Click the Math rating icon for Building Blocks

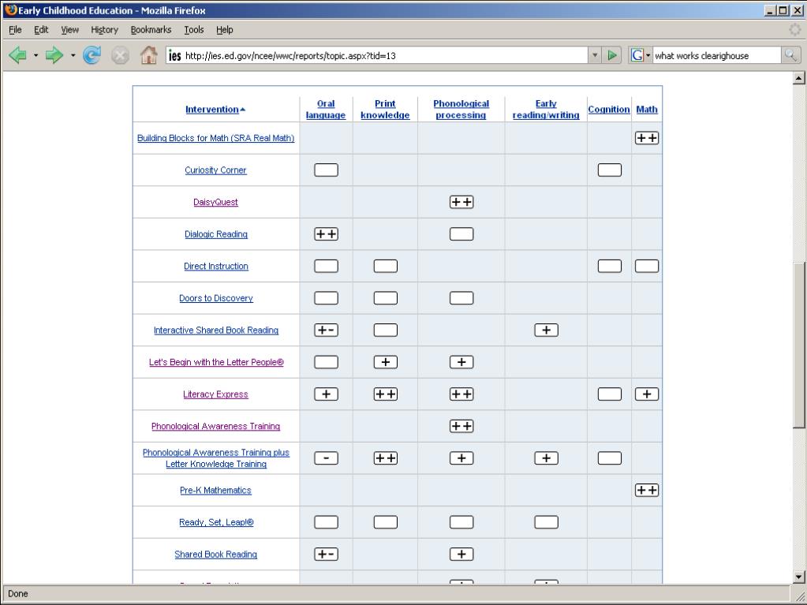click(x=646, y=138)
